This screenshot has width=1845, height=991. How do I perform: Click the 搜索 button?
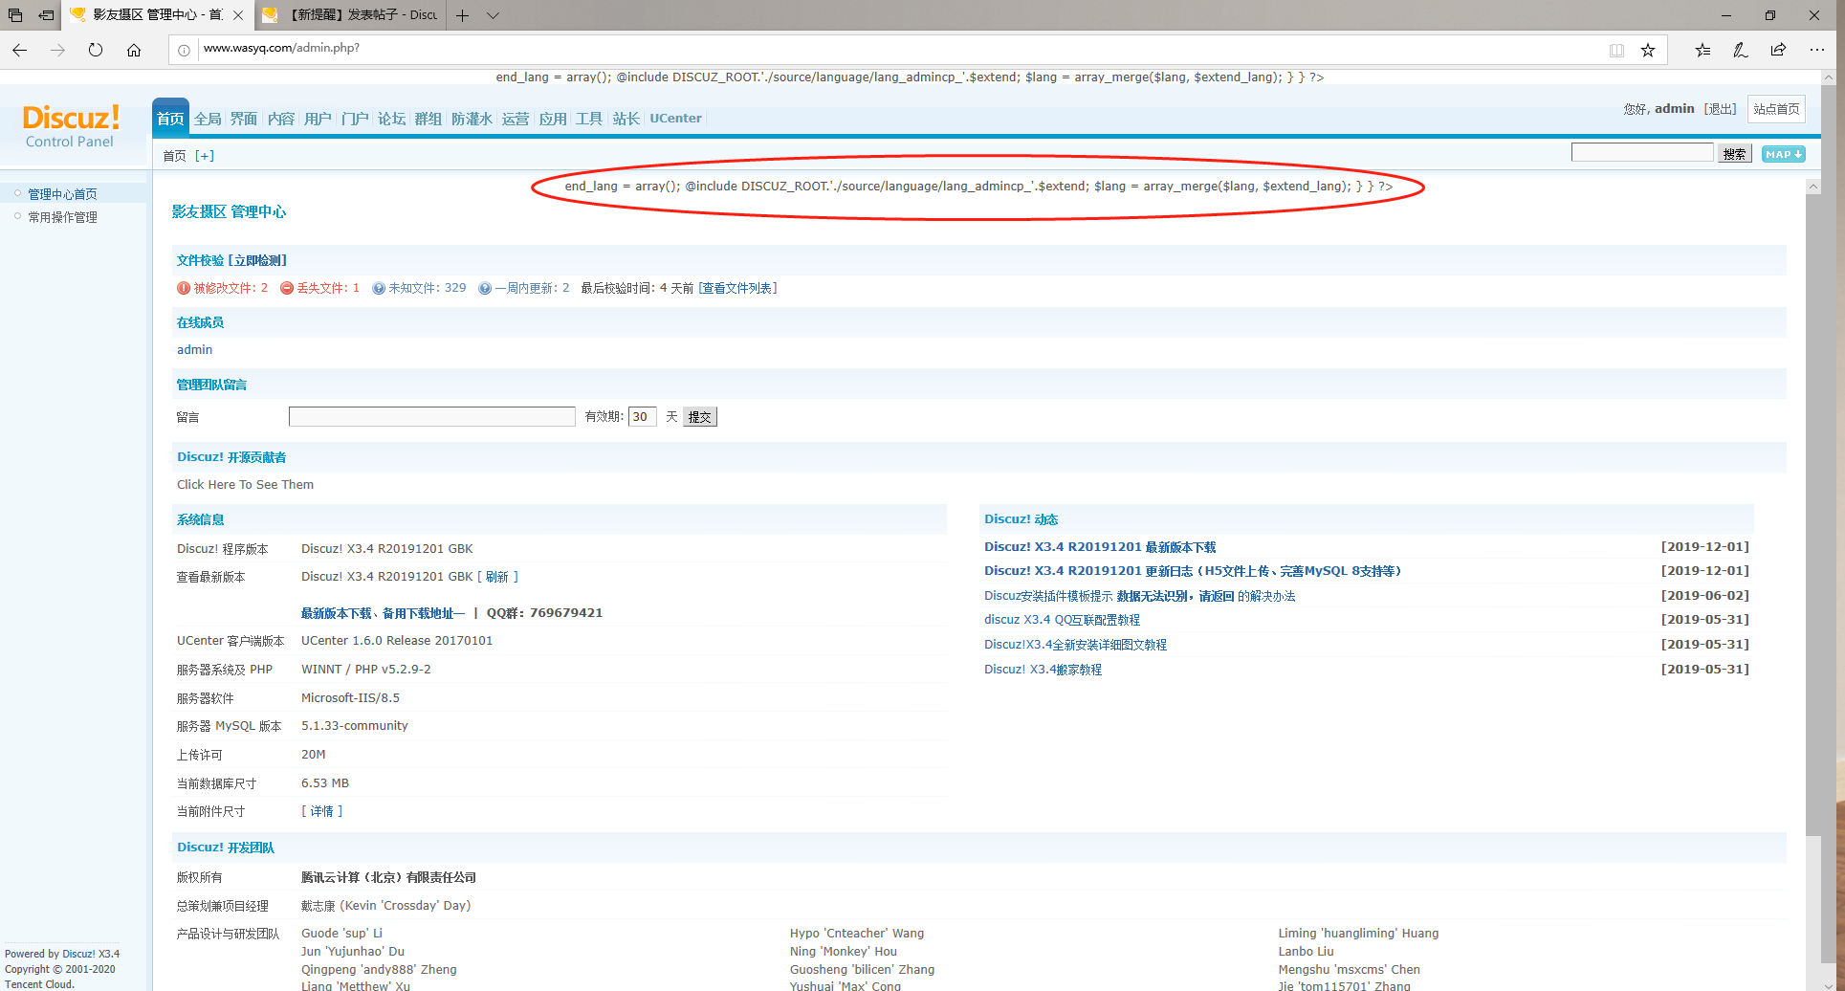[x=1734, y=154]
